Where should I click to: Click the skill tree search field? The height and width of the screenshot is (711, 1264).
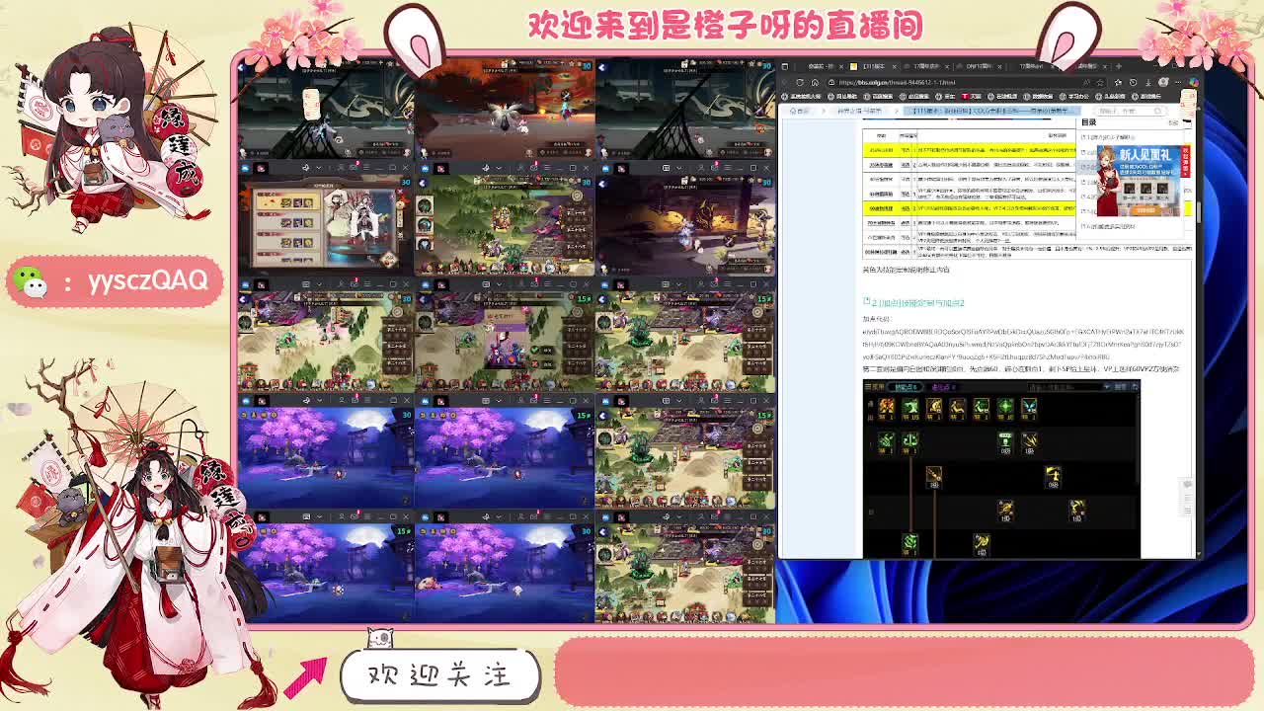[x=1065, y=387]
